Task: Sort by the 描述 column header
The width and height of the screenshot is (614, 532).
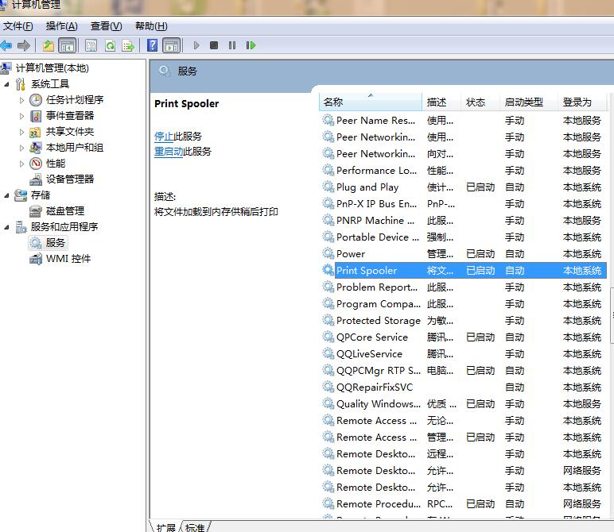Action: pyautogui.click(x=441, y=102)
